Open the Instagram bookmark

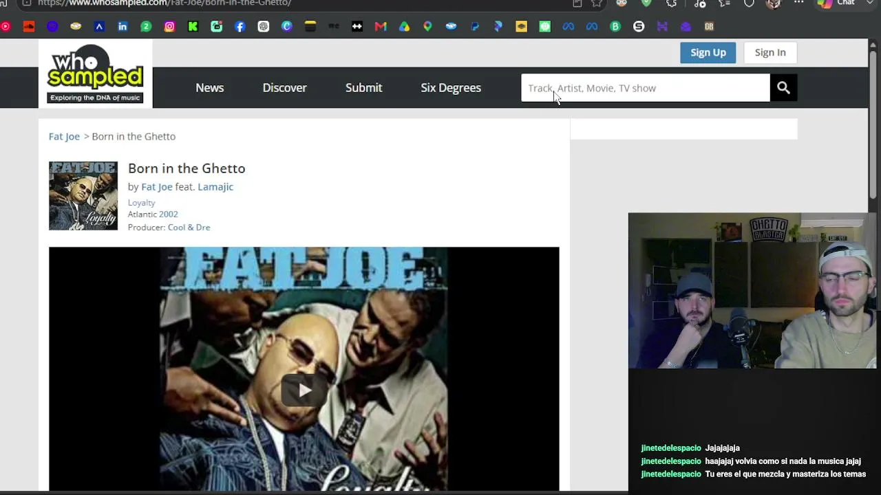(x=169, y=26)
